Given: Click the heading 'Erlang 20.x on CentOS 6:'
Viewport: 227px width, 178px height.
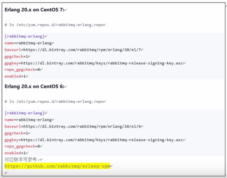Looking at the screenshot, I should coord(34,86).
